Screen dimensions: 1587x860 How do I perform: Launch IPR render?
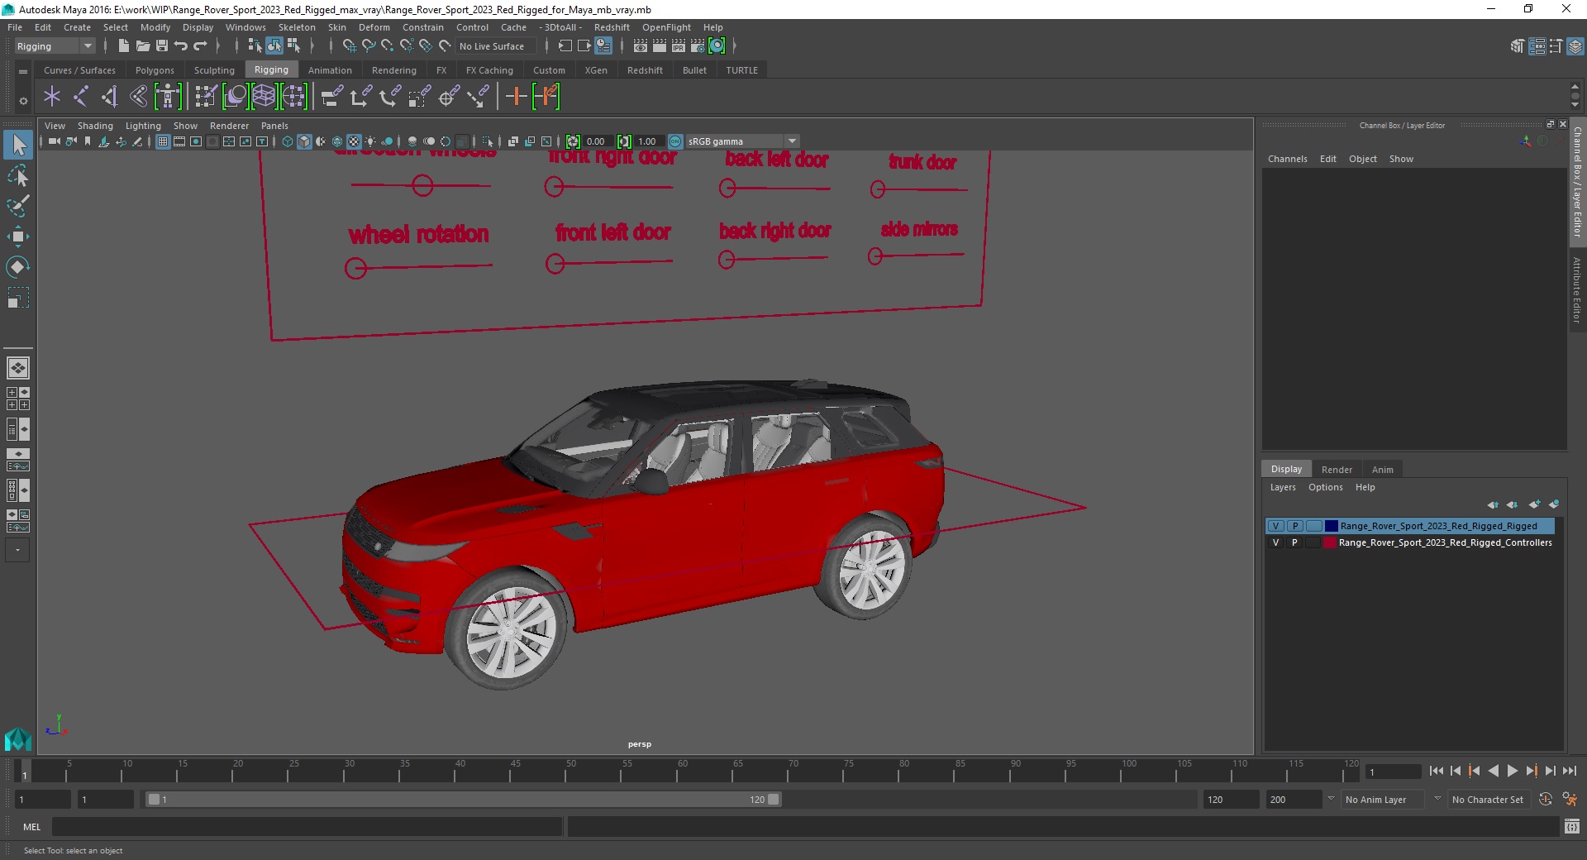pyautogui.click(x=679, y=46)
